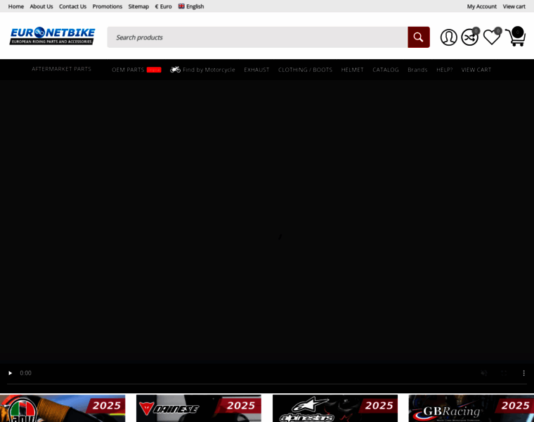Open the Alpinestars 2025 brand banner
Screen dimensions: 534x422
335,409
